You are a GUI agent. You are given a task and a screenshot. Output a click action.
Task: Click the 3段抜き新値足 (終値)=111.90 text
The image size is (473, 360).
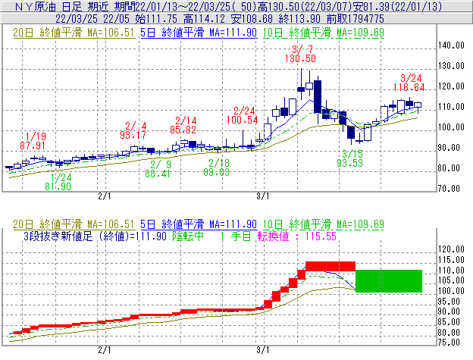(95, 236)
